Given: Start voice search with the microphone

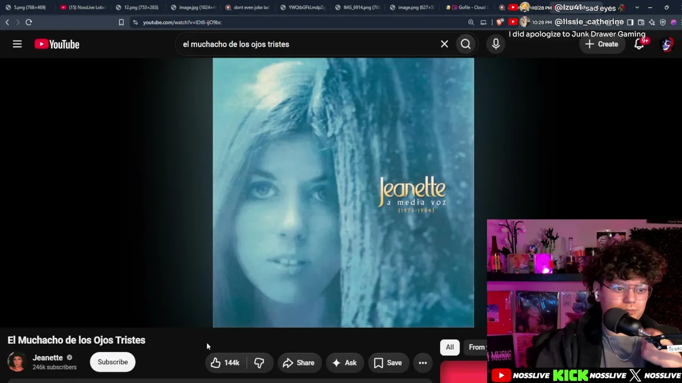Looking at the screenshot, I should click(x=496, y=44).
